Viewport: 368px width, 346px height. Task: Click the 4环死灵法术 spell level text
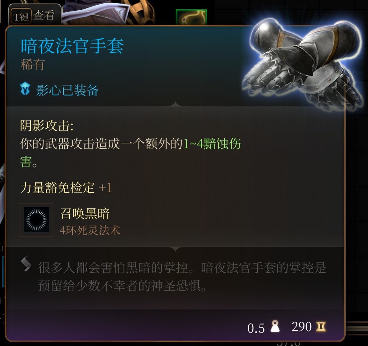pyautogui.click(x=90, y=230)
